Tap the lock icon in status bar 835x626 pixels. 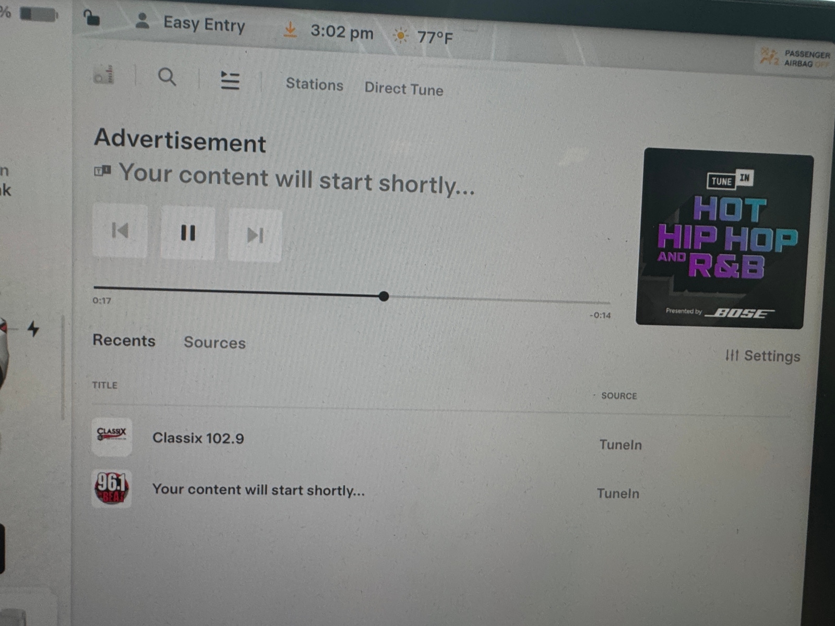[x=92, y=18]
